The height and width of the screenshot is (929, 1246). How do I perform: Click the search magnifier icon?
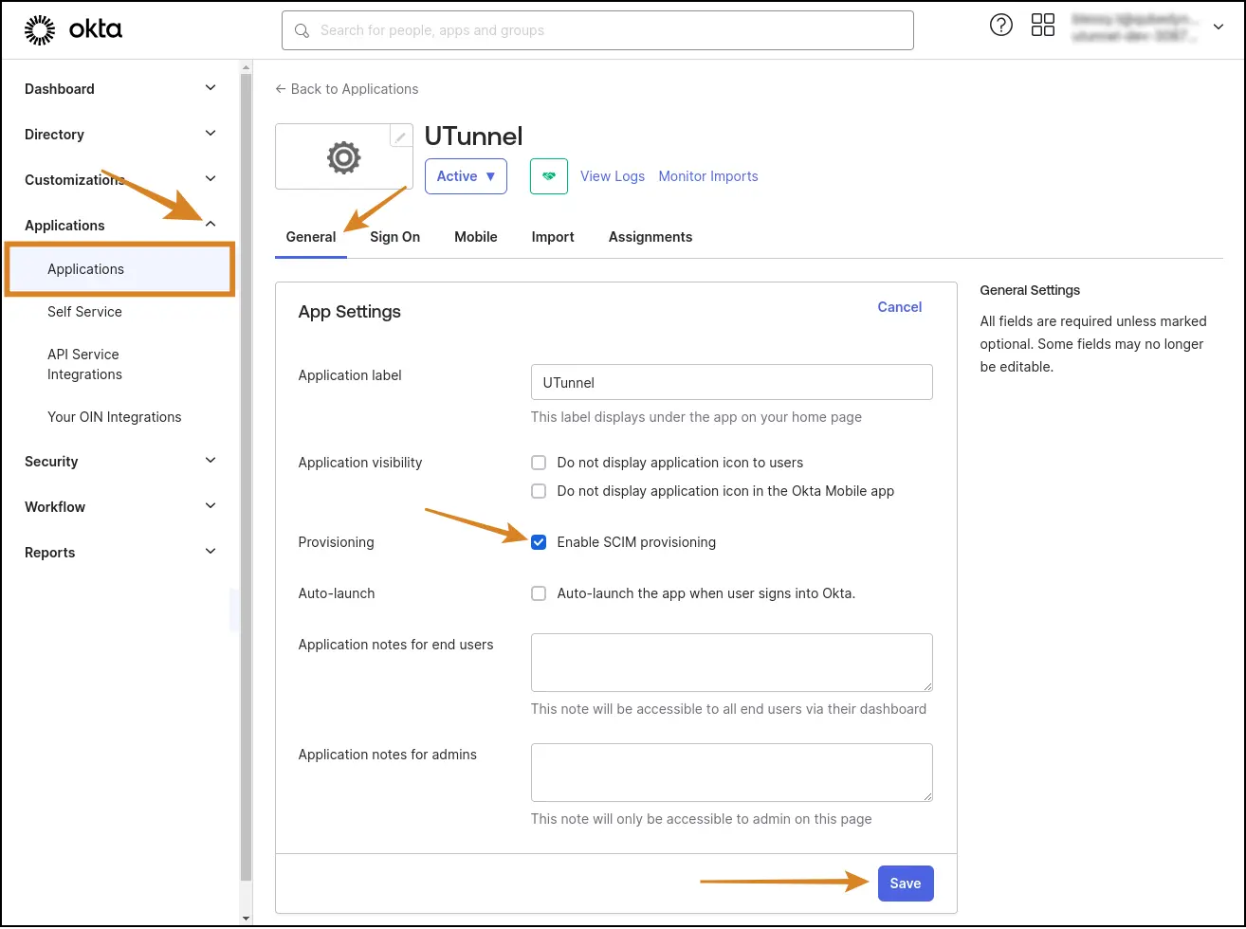(x=302, y=30)
